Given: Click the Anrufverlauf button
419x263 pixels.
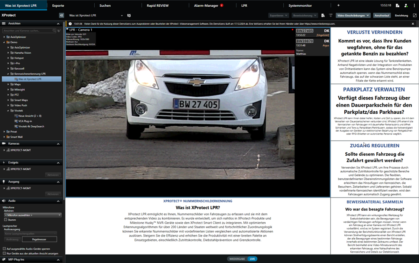Looking at the screenshot, I should pyautogui.click(x=382, y=16).
